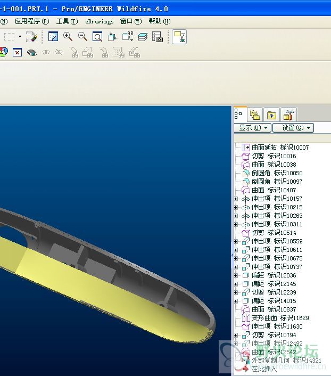The image size is (331, 376).
Task: Click the grayed grid toolbar icon
Action: point(119,52)
